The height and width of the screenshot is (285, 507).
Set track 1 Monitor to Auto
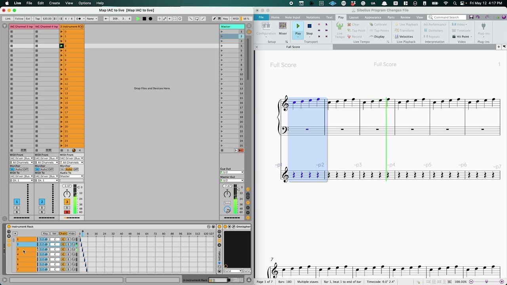point(18,169)
